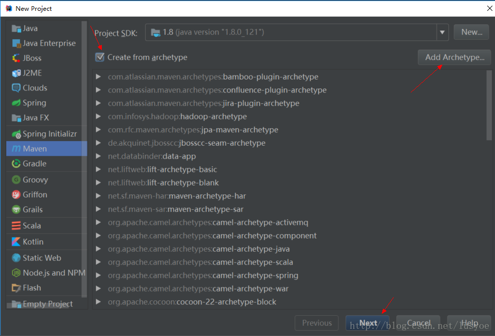Click the Maven 'm' icon

pyautogui.click(x=16, y=149)
